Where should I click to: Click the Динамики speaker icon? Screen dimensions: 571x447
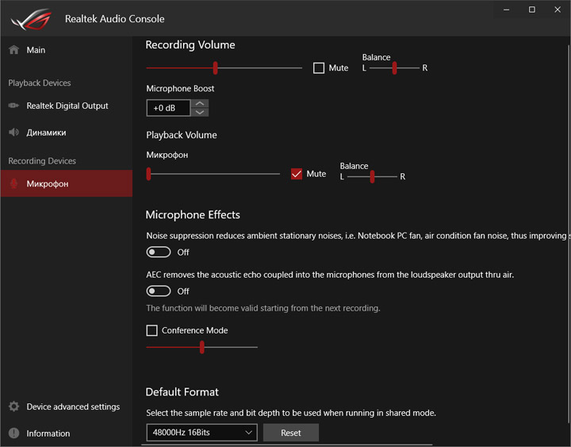13,133
